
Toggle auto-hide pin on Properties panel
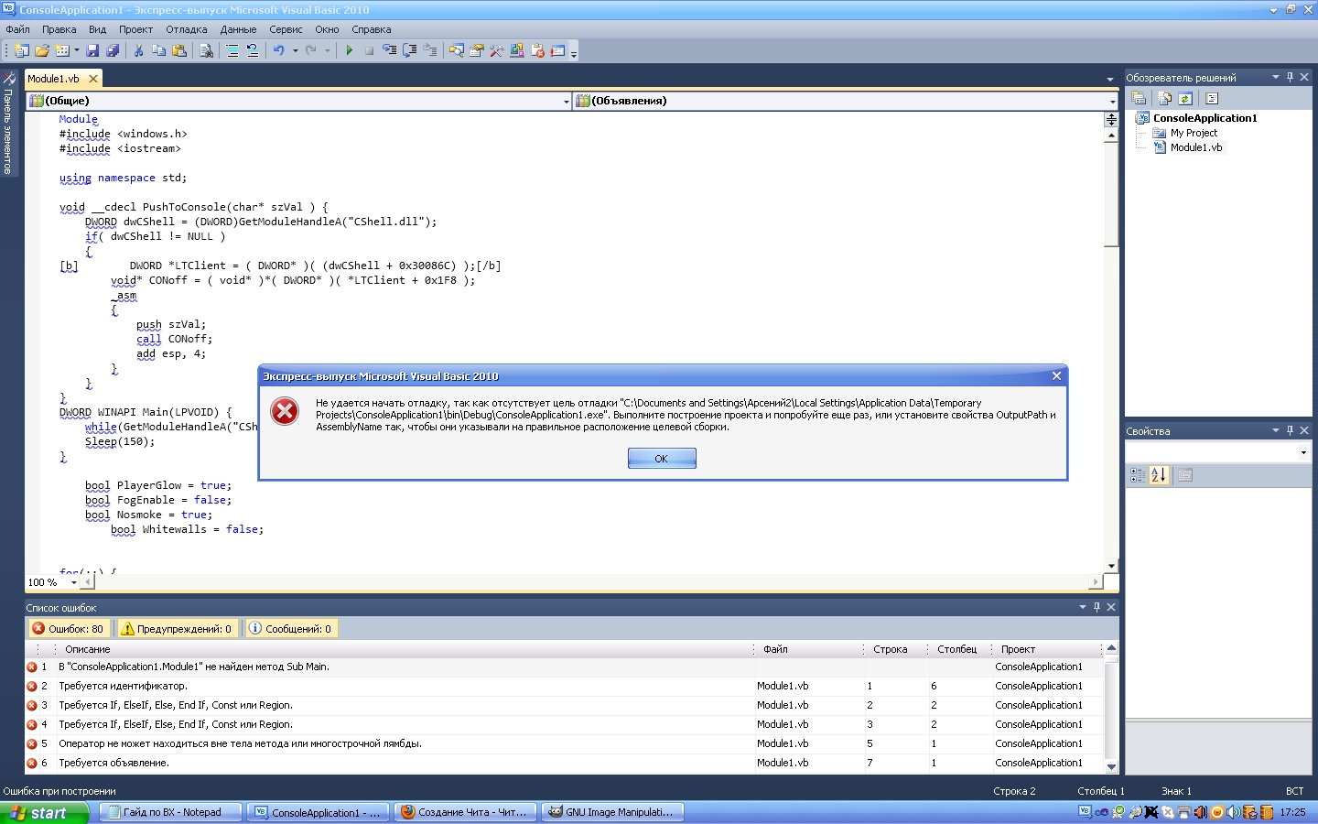point(1290,430)
